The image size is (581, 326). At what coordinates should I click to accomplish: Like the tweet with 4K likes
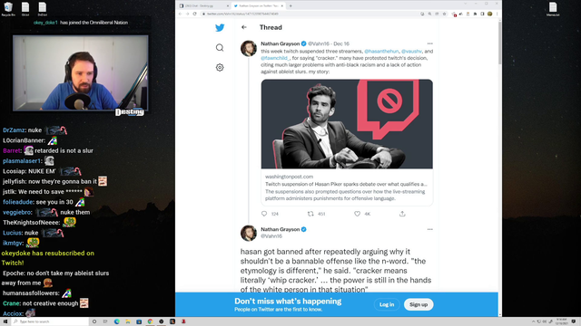coord(357,214)
